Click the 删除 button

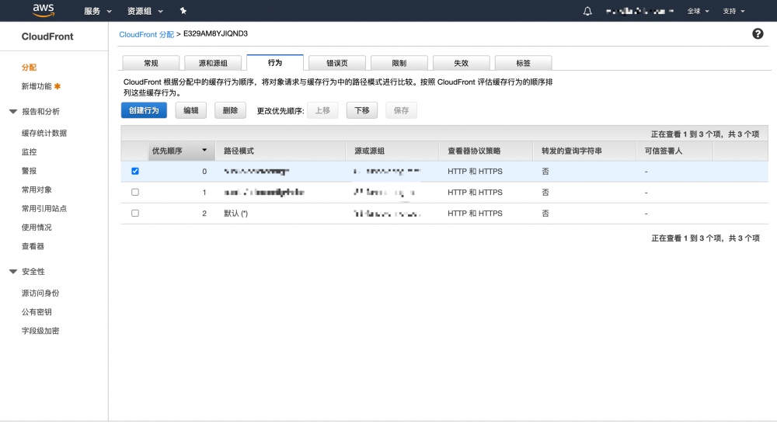click(230, 110)
